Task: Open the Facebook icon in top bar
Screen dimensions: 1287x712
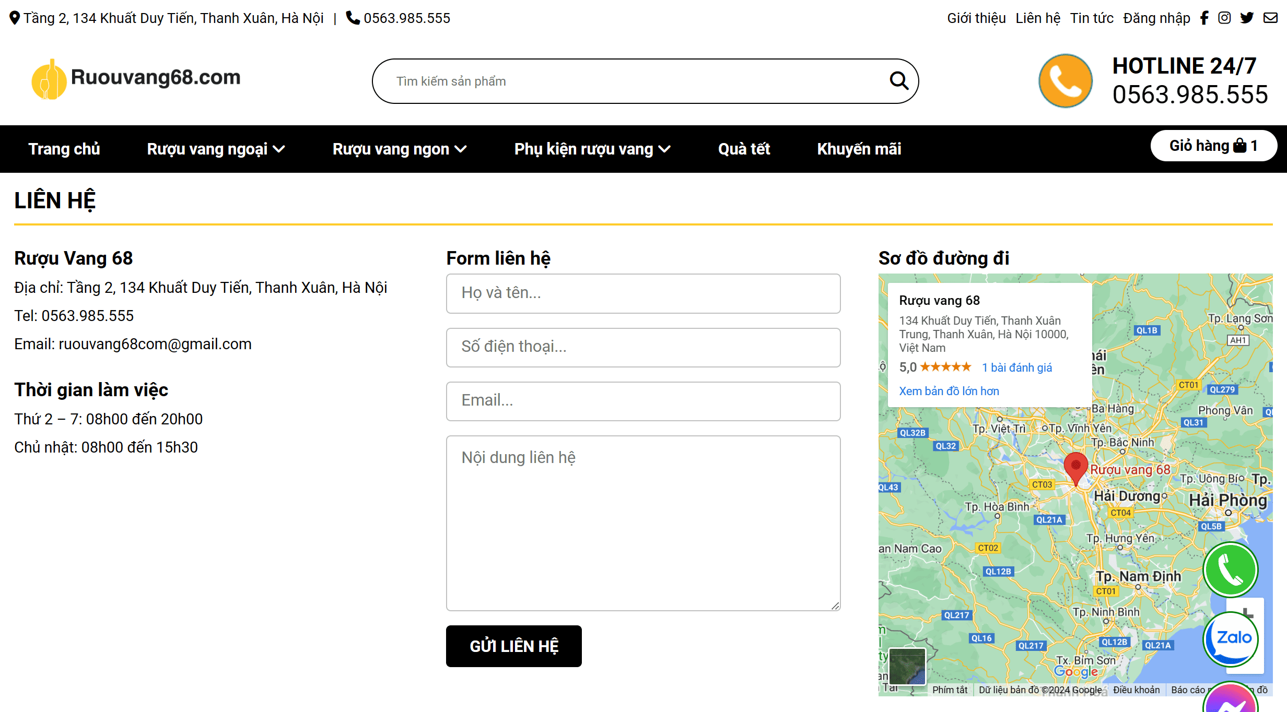Action: [x=1204, y=18]
